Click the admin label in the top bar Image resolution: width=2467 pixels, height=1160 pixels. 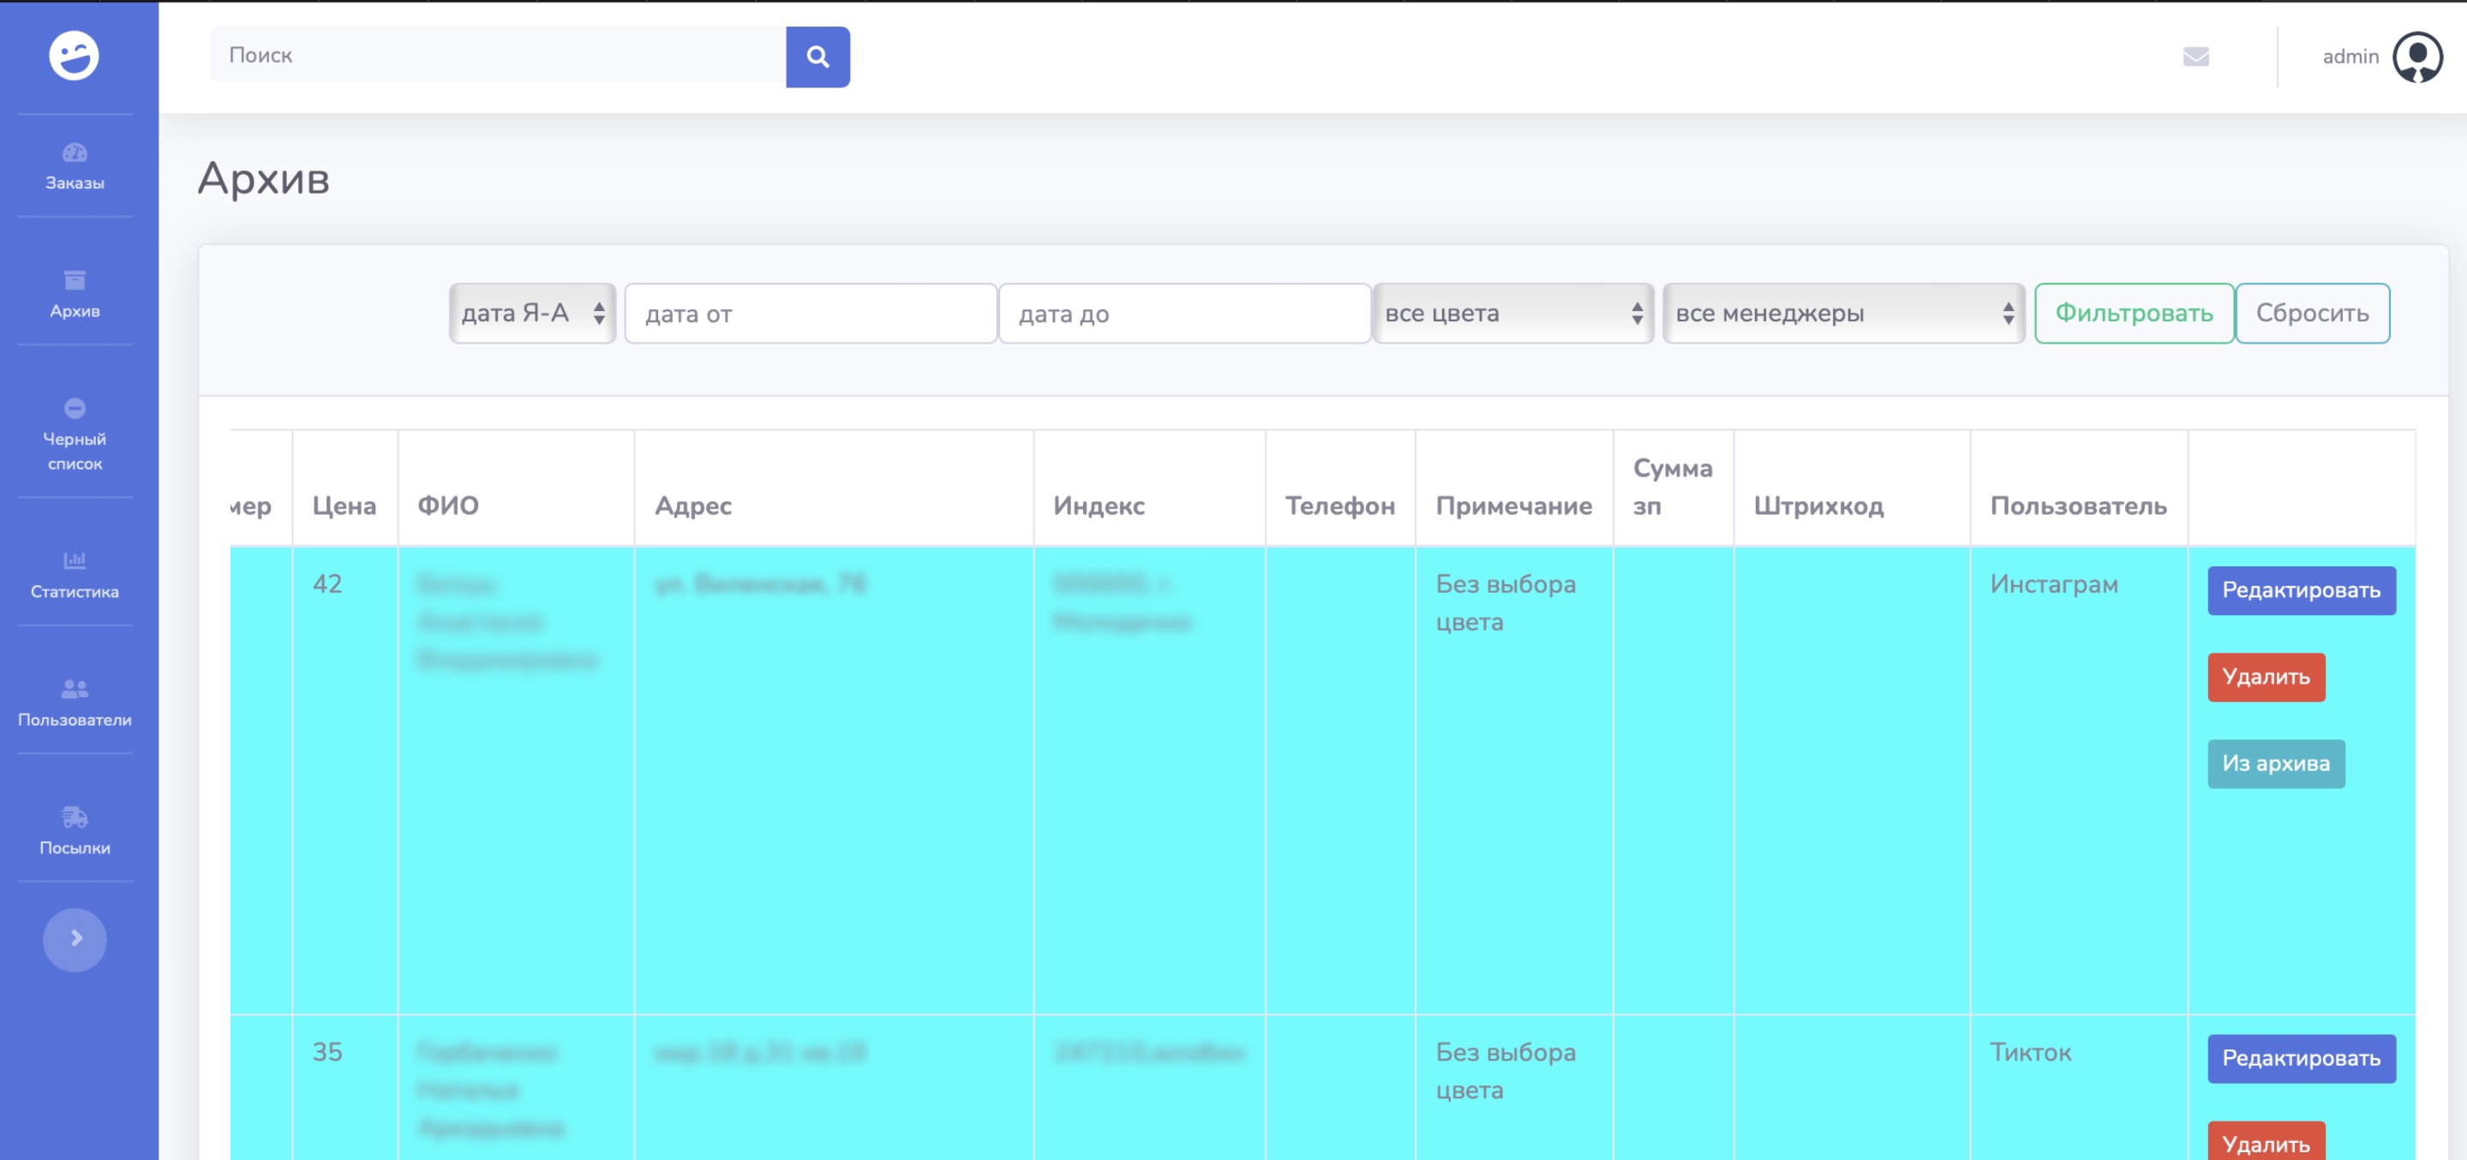pos(2350,57)
